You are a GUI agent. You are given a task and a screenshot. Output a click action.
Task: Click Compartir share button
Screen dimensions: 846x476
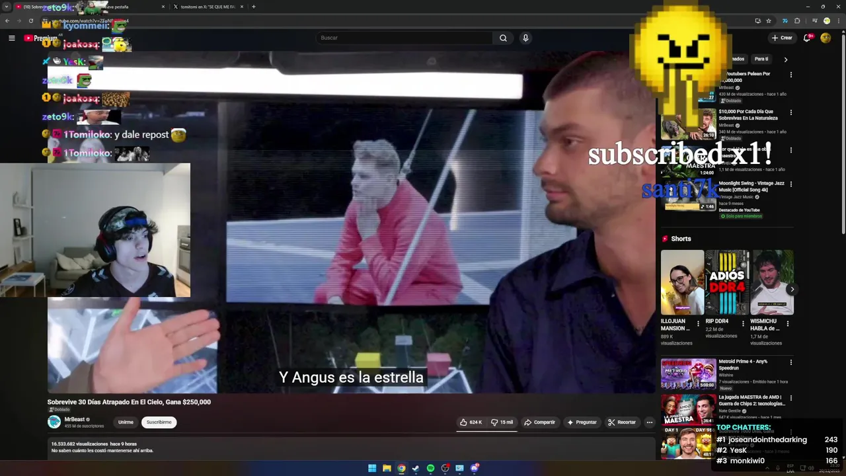tap(539, 422)
